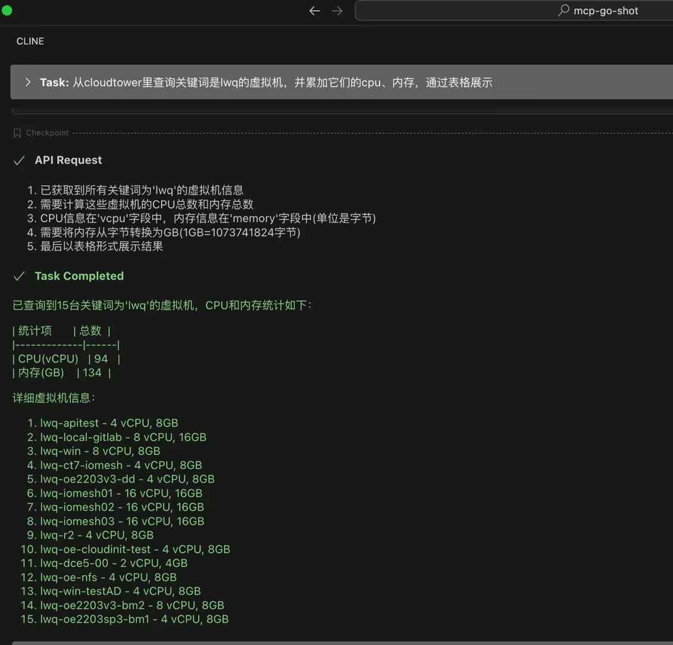The height and width of the screenshot is (645, 673).
Task: Click the horizontal bar at panel bottom
Action: coord(341,643)
